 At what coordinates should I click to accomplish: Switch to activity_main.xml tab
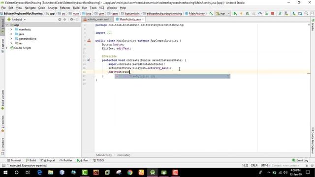(x=98, y=20)
